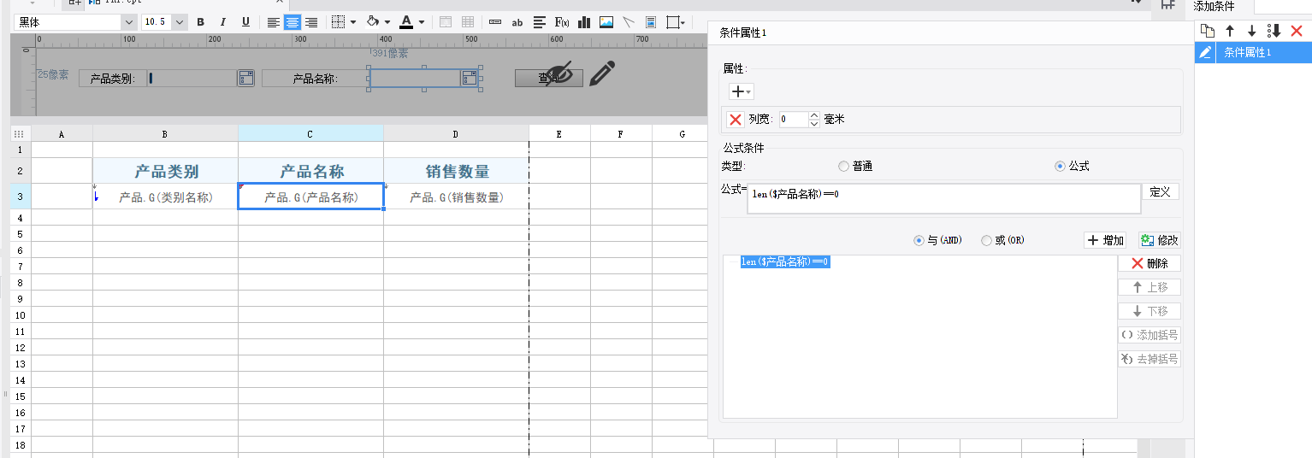Click the 增加 button
1312x458 pixels.
pyautogui.click(x=1106, y=241)
